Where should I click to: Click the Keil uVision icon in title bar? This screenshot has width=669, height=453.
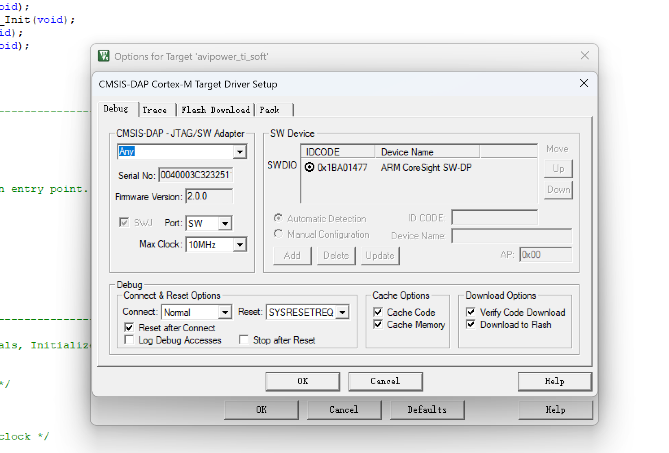pos(104,56)
